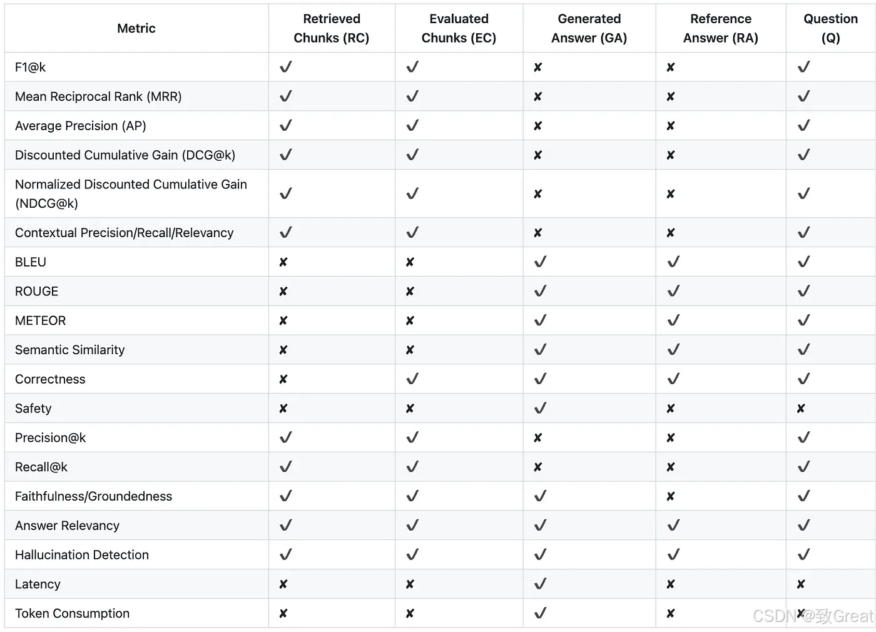Click the Token Consumption checkmark under Generated Answer
876x632 pixels.
[x=541, y=613]
